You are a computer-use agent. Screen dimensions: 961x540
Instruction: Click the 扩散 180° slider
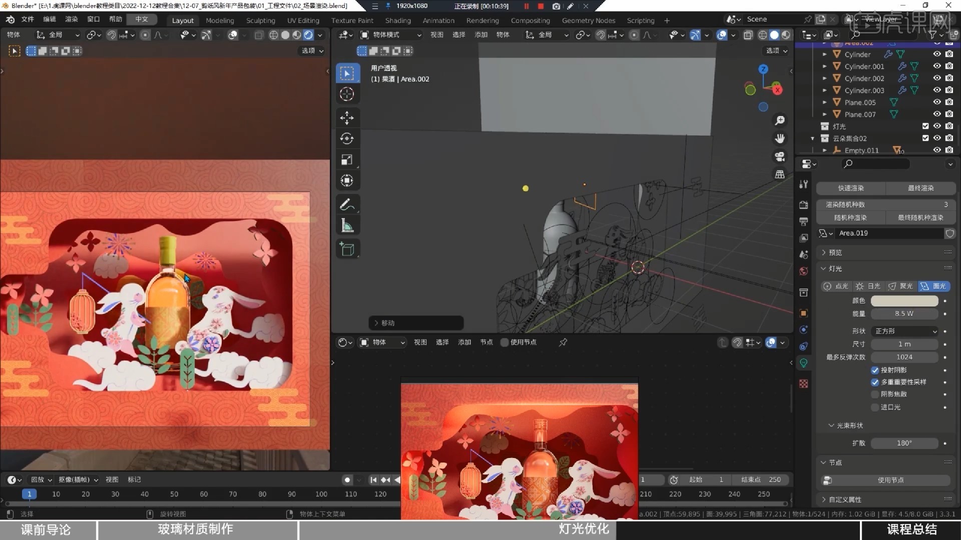[904, 443]
